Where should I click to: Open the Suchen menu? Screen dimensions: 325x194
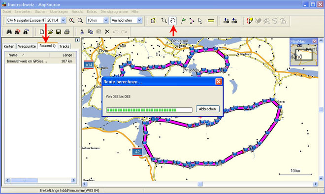click(x=40, y=12)
